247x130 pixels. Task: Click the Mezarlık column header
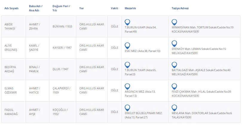tap(130, 8)
